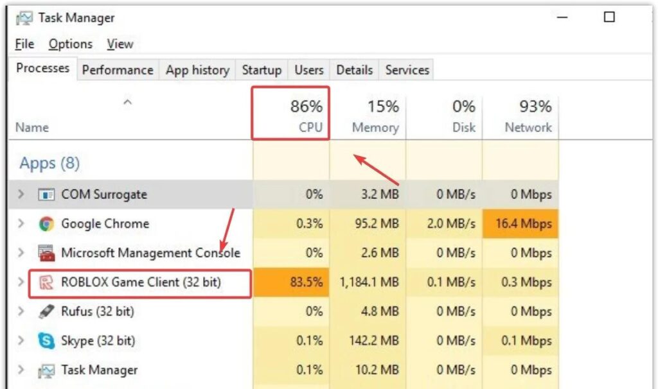Click the Task Manager title bar icon
This screenshot has height=389, width=658.
(x=24, y=18)
